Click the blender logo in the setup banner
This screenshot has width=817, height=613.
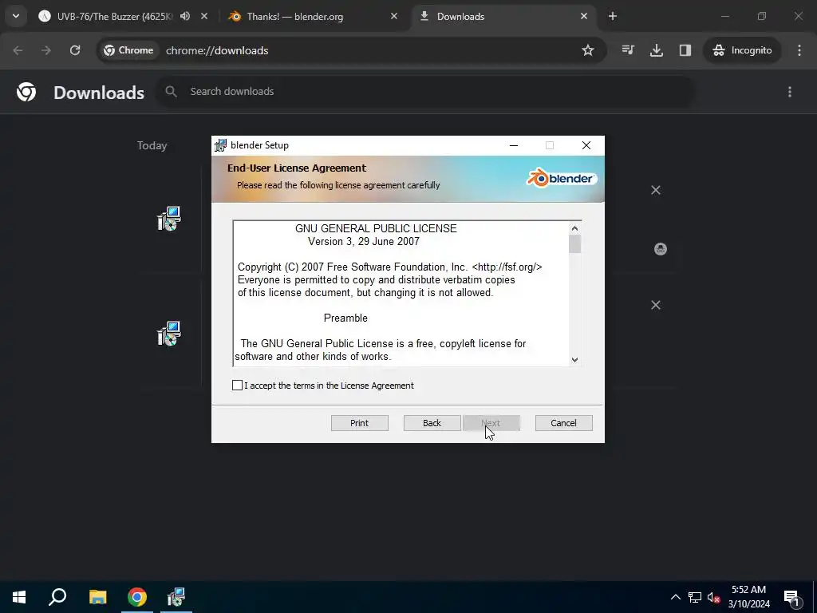(x=561, y=178)
